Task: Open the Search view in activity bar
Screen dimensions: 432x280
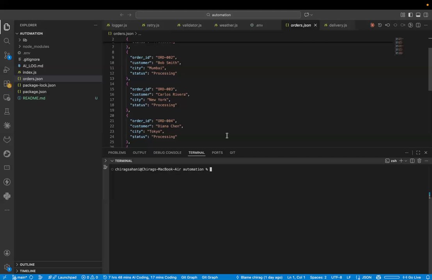Action: (7, 41)
